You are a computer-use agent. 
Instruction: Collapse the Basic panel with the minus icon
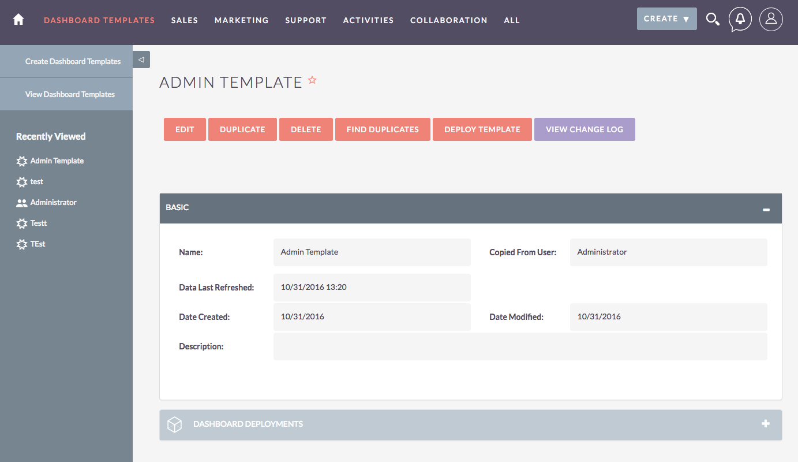coord(766,209)
